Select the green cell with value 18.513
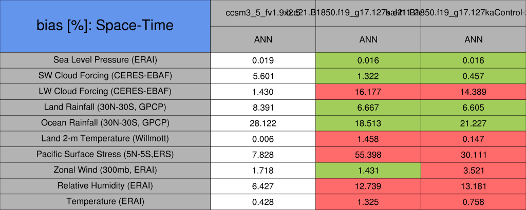The width and height of the screenshot is (526, 210). pyautogui.click(x=368, y=123)
